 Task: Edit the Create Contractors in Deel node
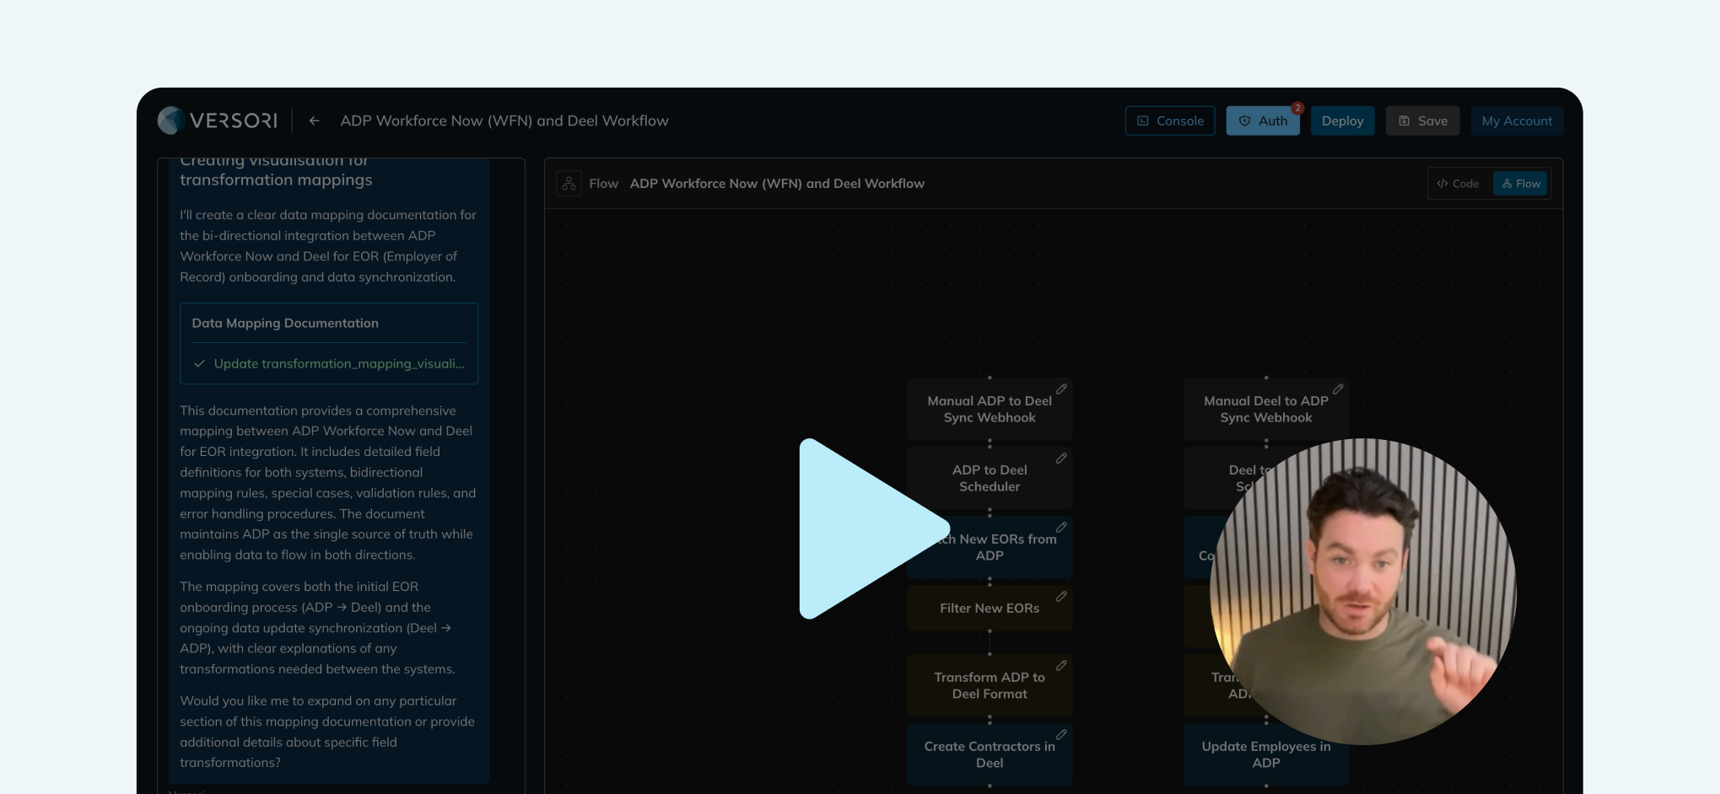click(1061, 735)
